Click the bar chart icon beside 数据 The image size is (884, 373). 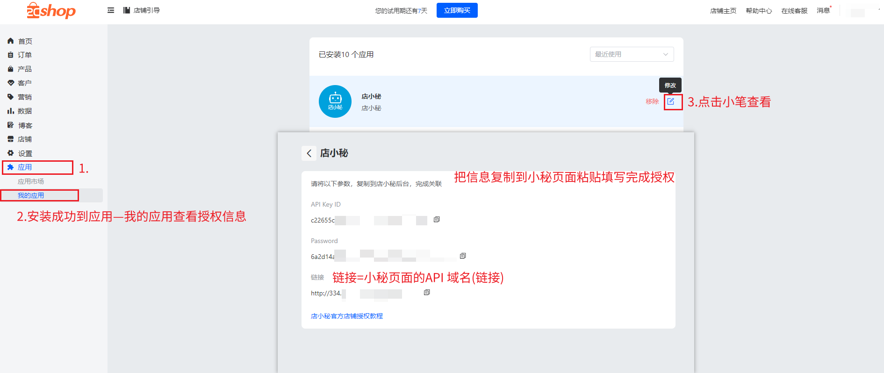click(10, 111)
